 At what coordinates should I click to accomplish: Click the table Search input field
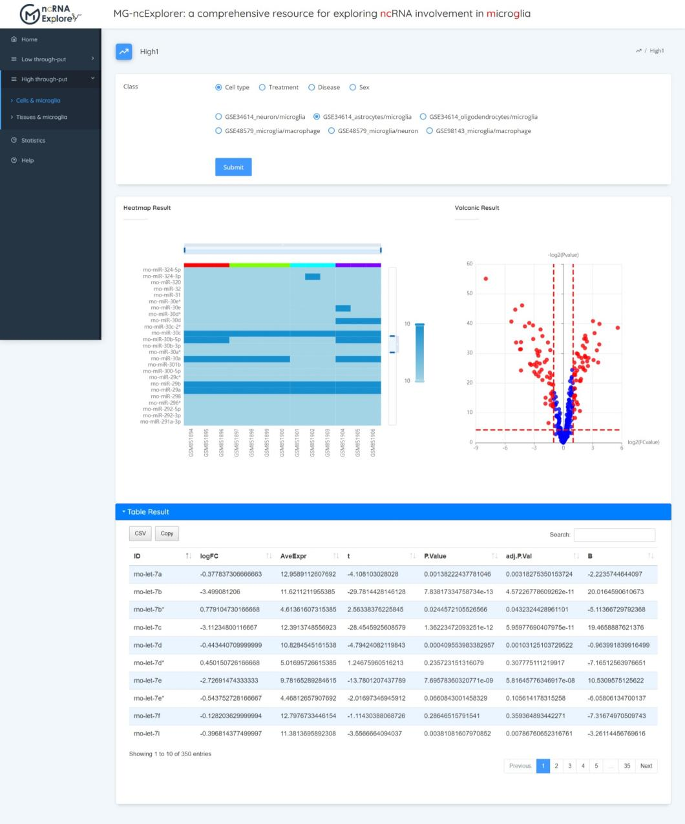click(614, 535)
